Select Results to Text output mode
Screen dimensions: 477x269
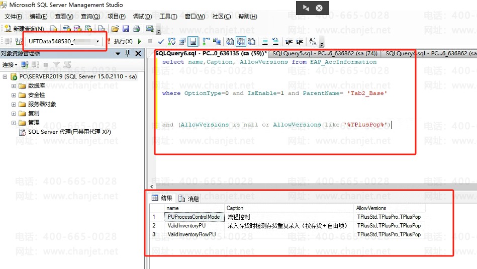tap(230, 41)
